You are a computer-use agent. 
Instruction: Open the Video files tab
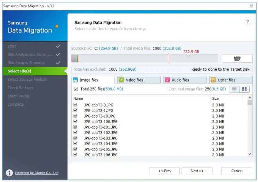[139, 80]
